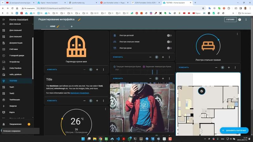Click ИЗМЕНИТЬ under card number 1
The width and height of the screenshot is (253, 142).
click(52, 69)
